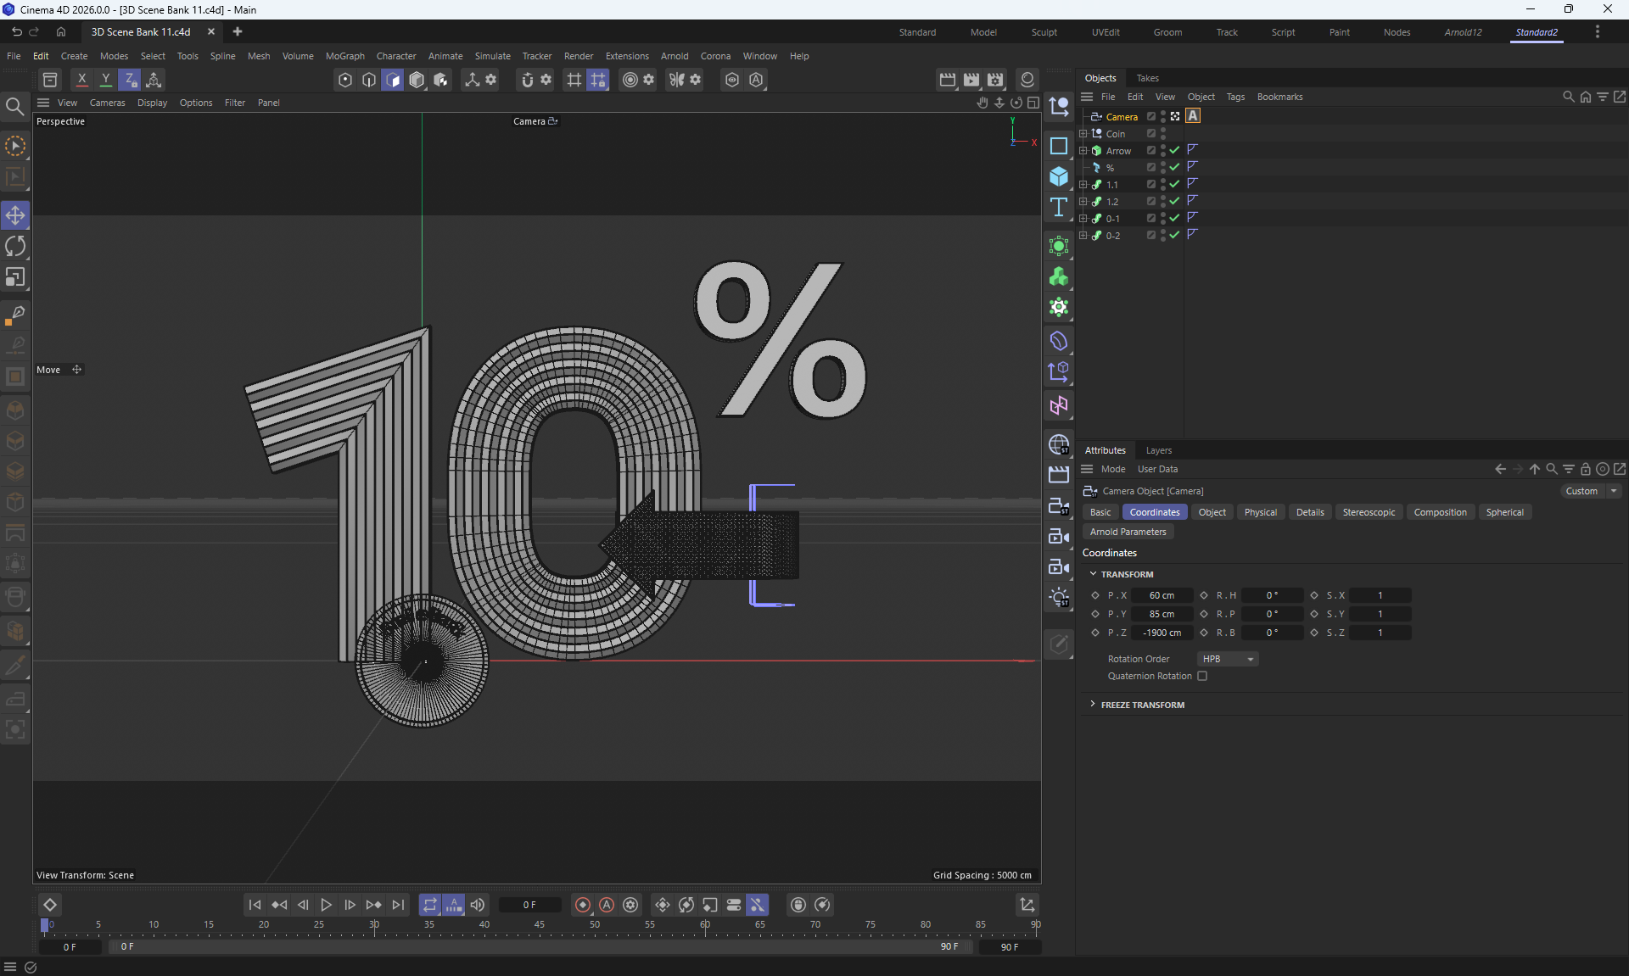Select the Move tool

[x=15, y=215]
